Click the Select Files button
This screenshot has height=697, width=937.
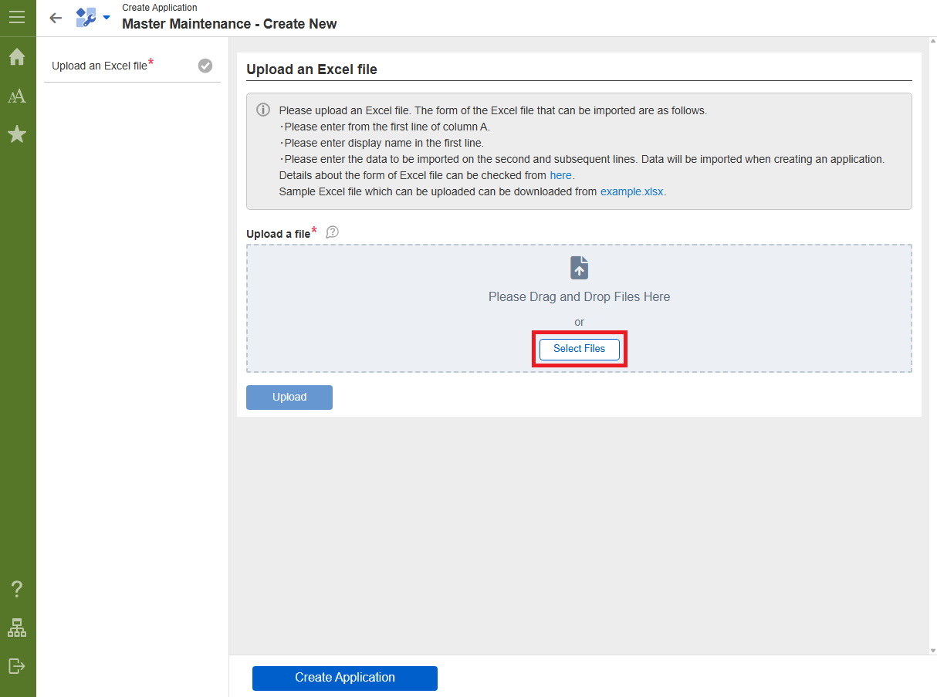[580, 349]
